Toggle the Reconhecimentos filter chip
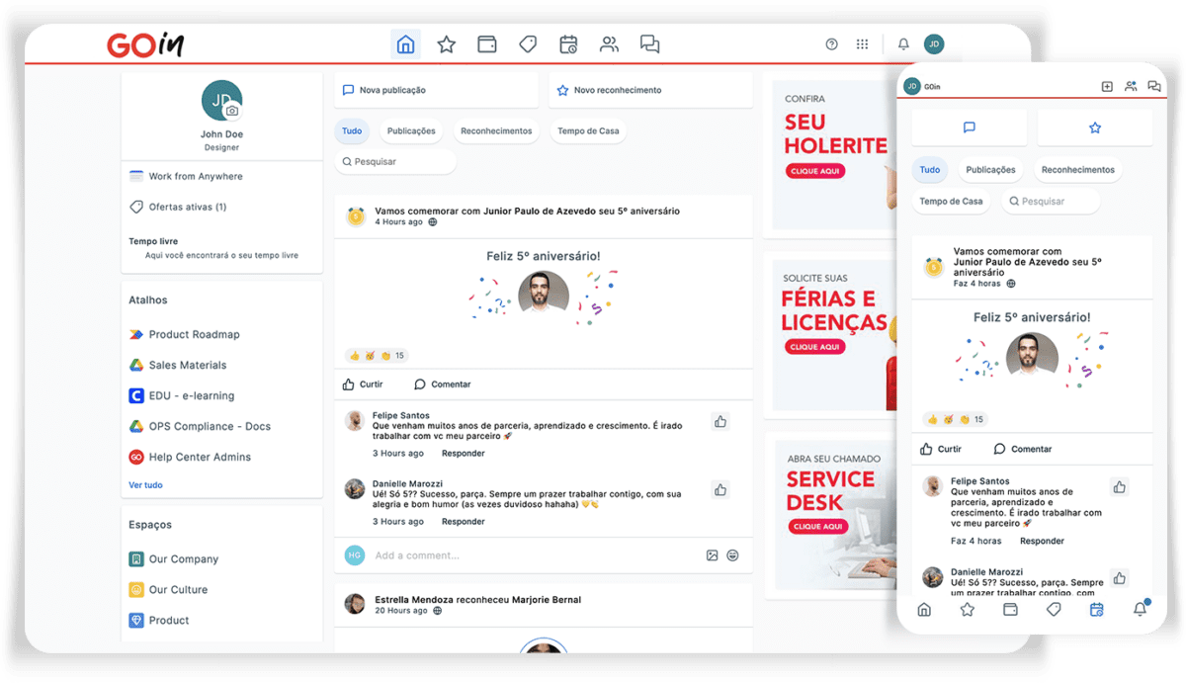 [496, 129]
